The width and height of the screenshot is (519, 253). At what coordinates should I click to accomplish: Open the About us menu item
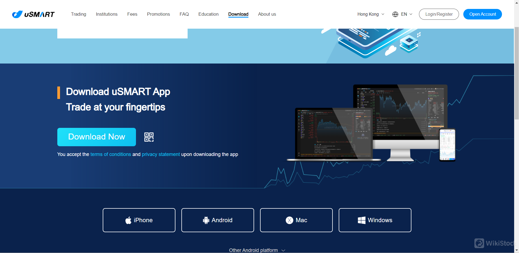(x=267, y=14)
